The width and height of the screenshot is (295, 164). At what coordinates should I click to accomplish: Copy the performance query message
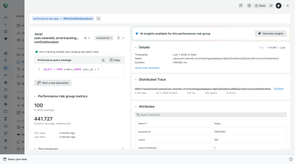(x=115, y=60)
